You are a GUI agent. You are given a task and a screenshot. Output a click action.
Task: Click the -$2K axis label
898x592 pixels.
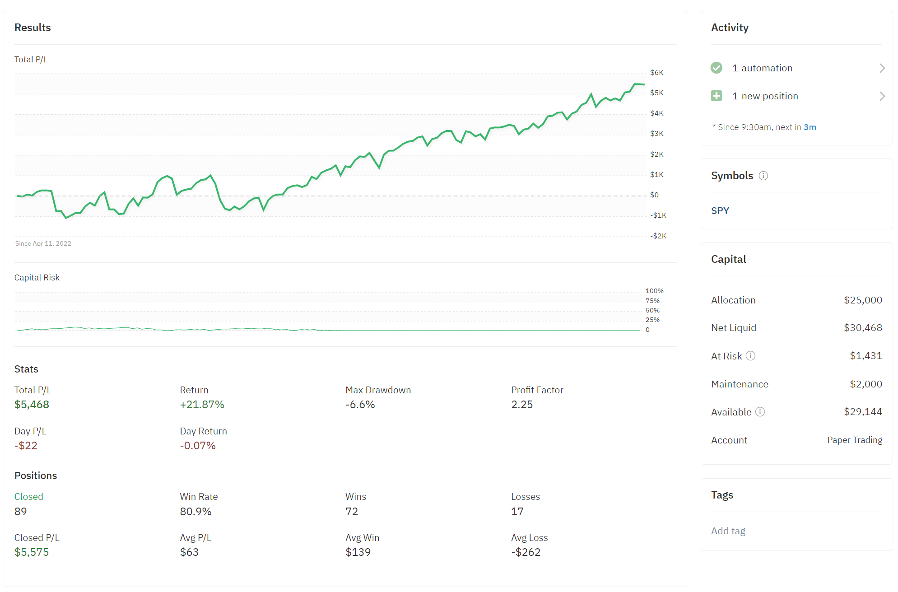tap(658, 236)
